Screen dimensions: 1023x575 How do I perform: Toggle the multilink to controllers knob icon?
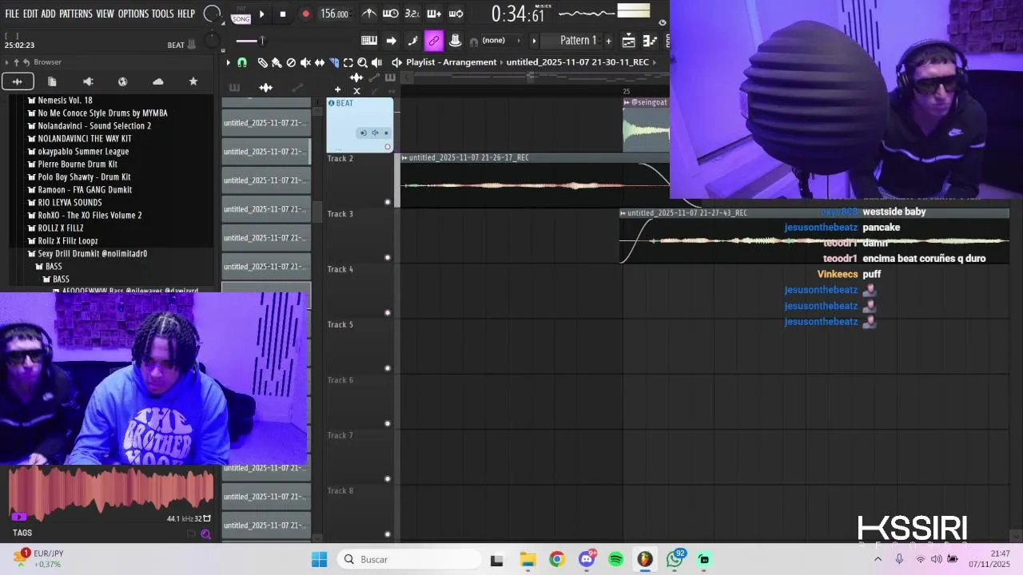click(x=455, y=41)
